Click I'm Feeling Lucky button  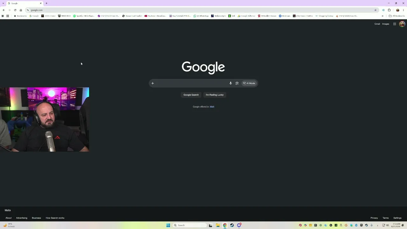coord(215,95)
